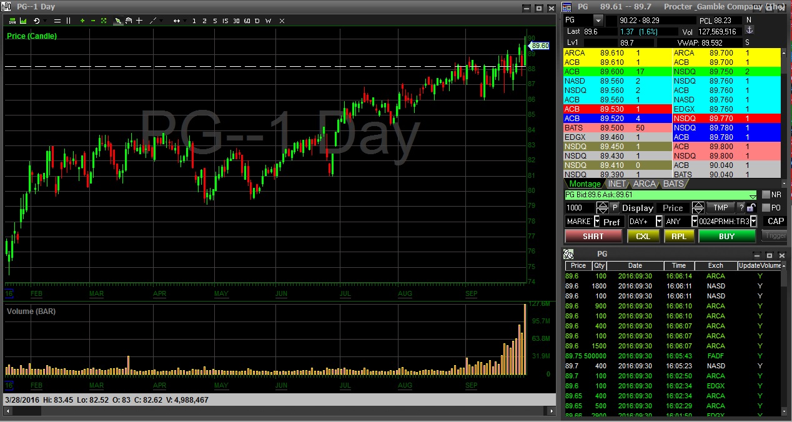This screenshot has height=422, width=792.
Task: Click the Display button
Action: (x=638, y=208)
